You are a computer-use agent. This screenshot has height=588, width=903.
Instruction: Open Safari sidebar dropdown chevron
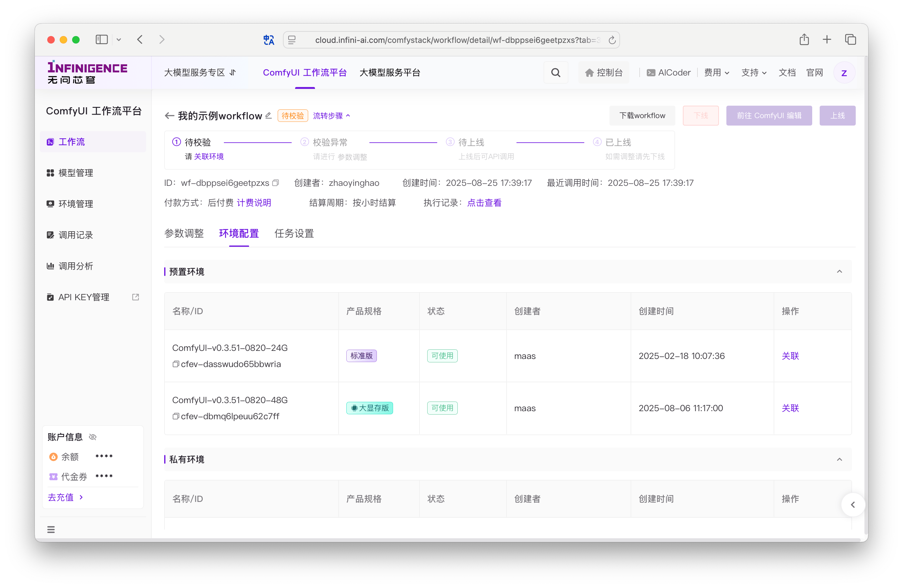point(119,39)
